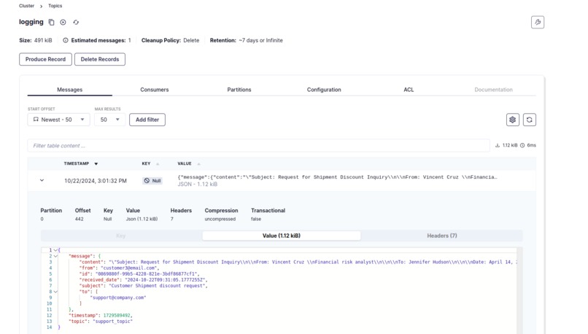This screenshot has height=334, width=588.
Task: Open the Newest - 50 start offset dropdown
Action: [58, 120]
